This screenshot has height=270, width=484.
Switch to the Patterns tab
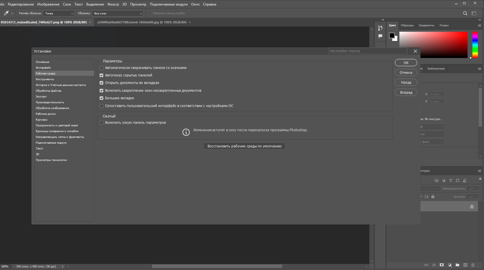[x=444, y=25]
